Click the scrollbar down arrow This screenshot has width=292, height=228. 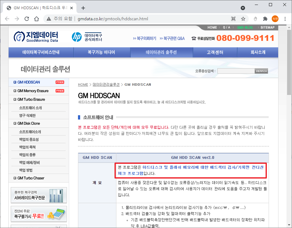point(289,225)
